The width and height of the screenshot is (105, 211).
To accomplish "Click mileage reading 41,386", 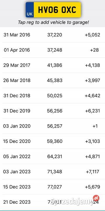I will [x=55, y=65].
